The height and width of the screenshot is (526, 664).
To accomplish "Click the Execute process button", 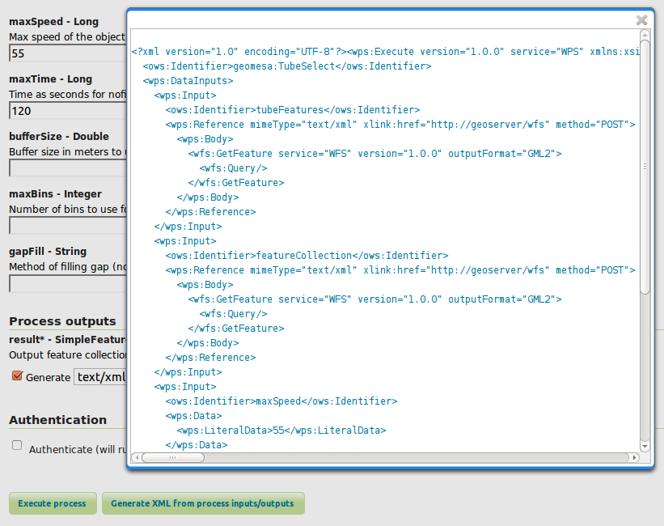I will tap(52, 503).
